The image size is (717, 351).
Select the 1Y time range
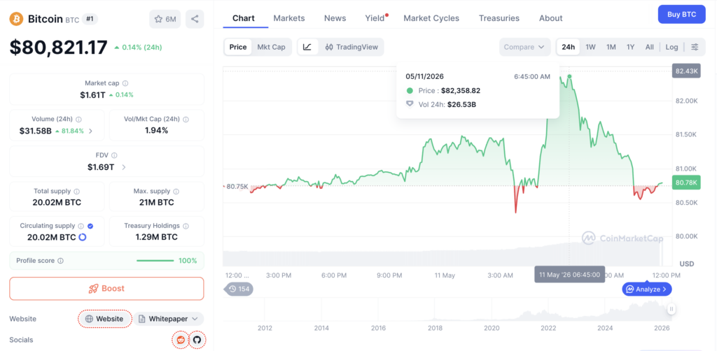pyautogui.click(x=631, y=47)
